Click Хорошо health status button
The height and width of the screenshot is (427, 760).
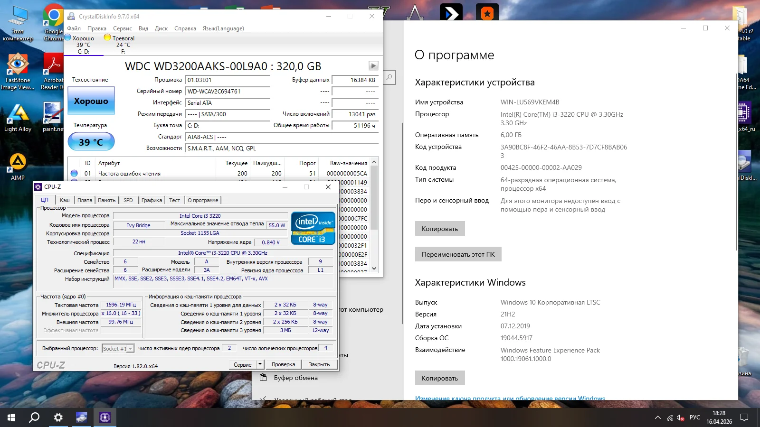91,101
